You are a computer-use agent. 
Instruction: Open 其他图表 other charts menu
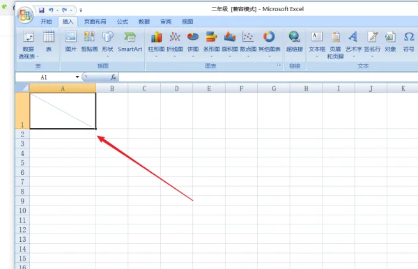point(269,44)
